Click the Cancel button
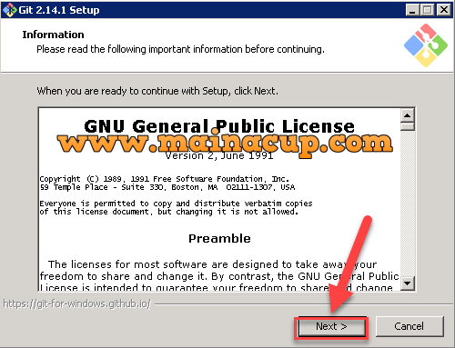 point(409,326)
